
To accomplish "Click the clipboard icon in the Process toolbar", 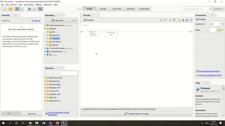I will [x=174, y=20].
